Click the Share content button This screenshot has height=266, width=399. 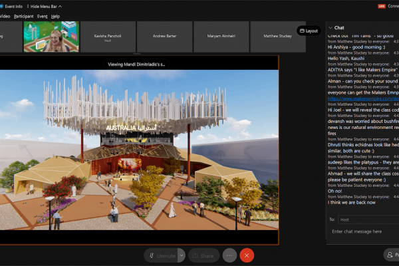pyautogui.click(x=203, y=255)
